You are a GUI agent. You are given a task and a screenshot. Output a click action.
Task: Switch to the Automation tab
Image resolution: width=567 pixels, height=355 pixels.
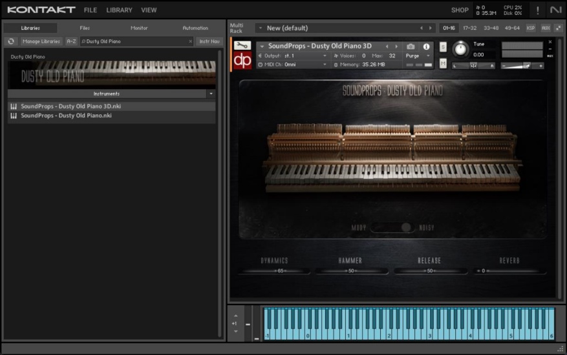[195, 28]
